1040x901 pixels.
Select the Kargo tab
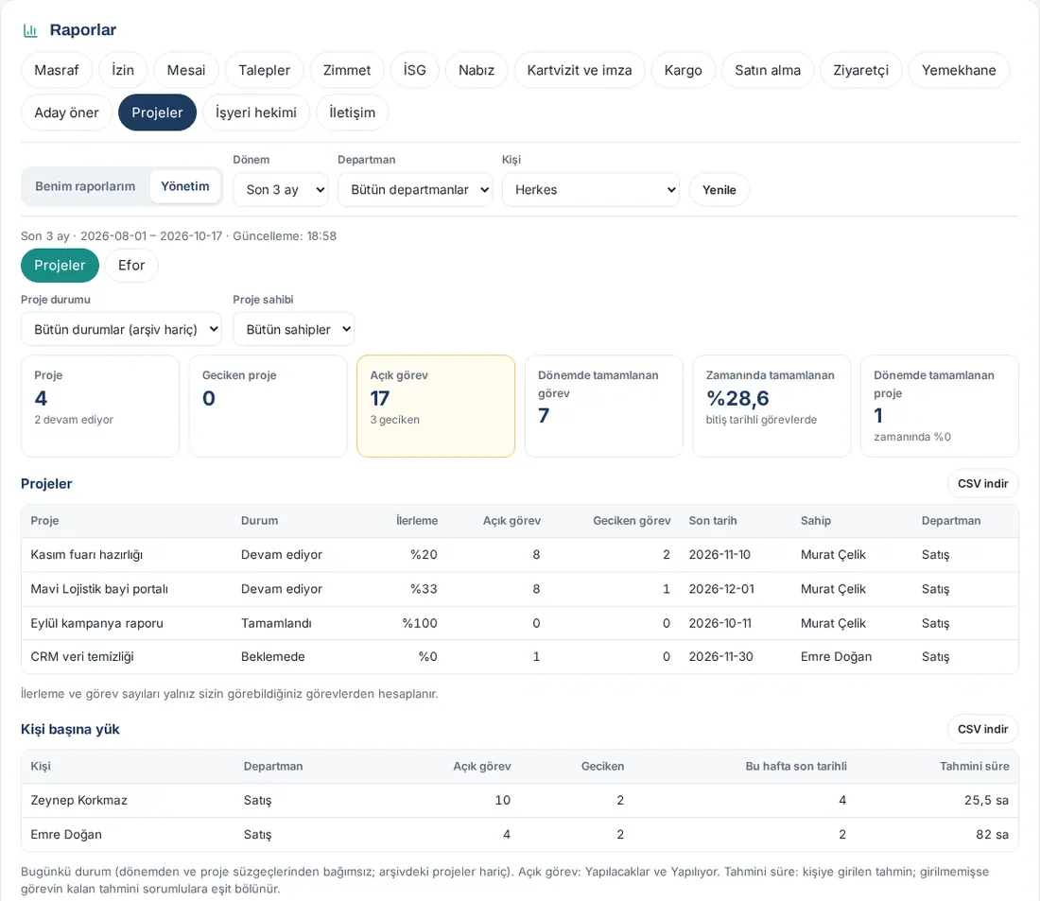coord(684,70)
